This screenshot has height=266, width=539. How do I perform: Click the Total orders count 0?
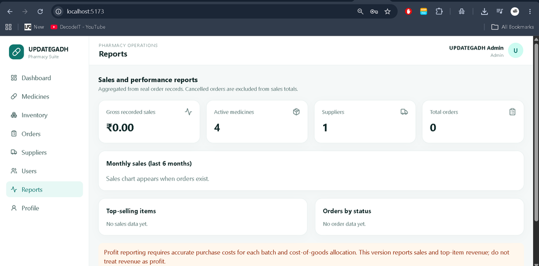(433, 127)
